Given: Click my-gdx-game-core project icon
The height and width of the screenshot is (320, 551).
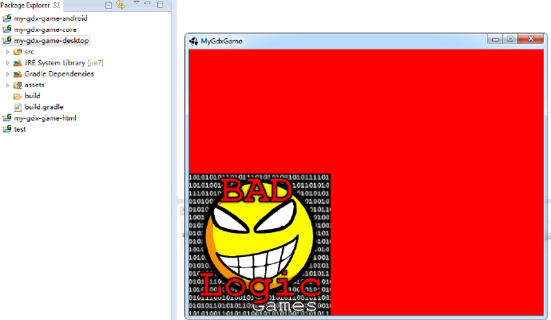Looking at the screenshot, I should click(7, 30).
